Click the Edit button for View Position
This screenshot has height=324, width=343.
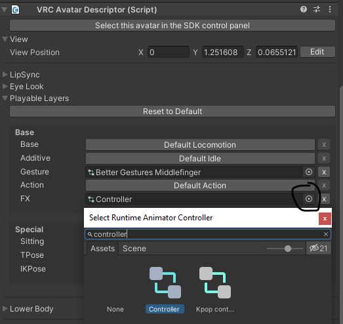coord(317,52)
